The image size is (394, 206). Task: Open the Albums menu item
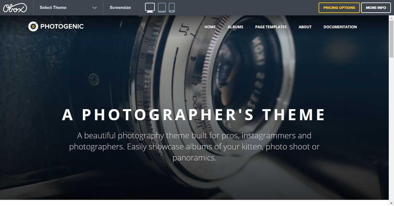(x=235, y=27)
